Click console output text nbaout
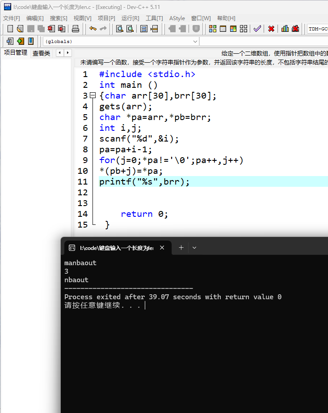The image size is (328, 413). [76, 280]
